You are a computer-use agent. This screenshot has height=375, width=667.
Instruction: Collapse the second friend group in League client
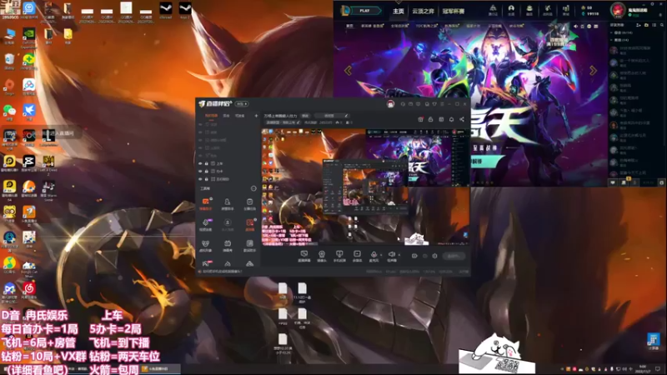click(612, 40)
